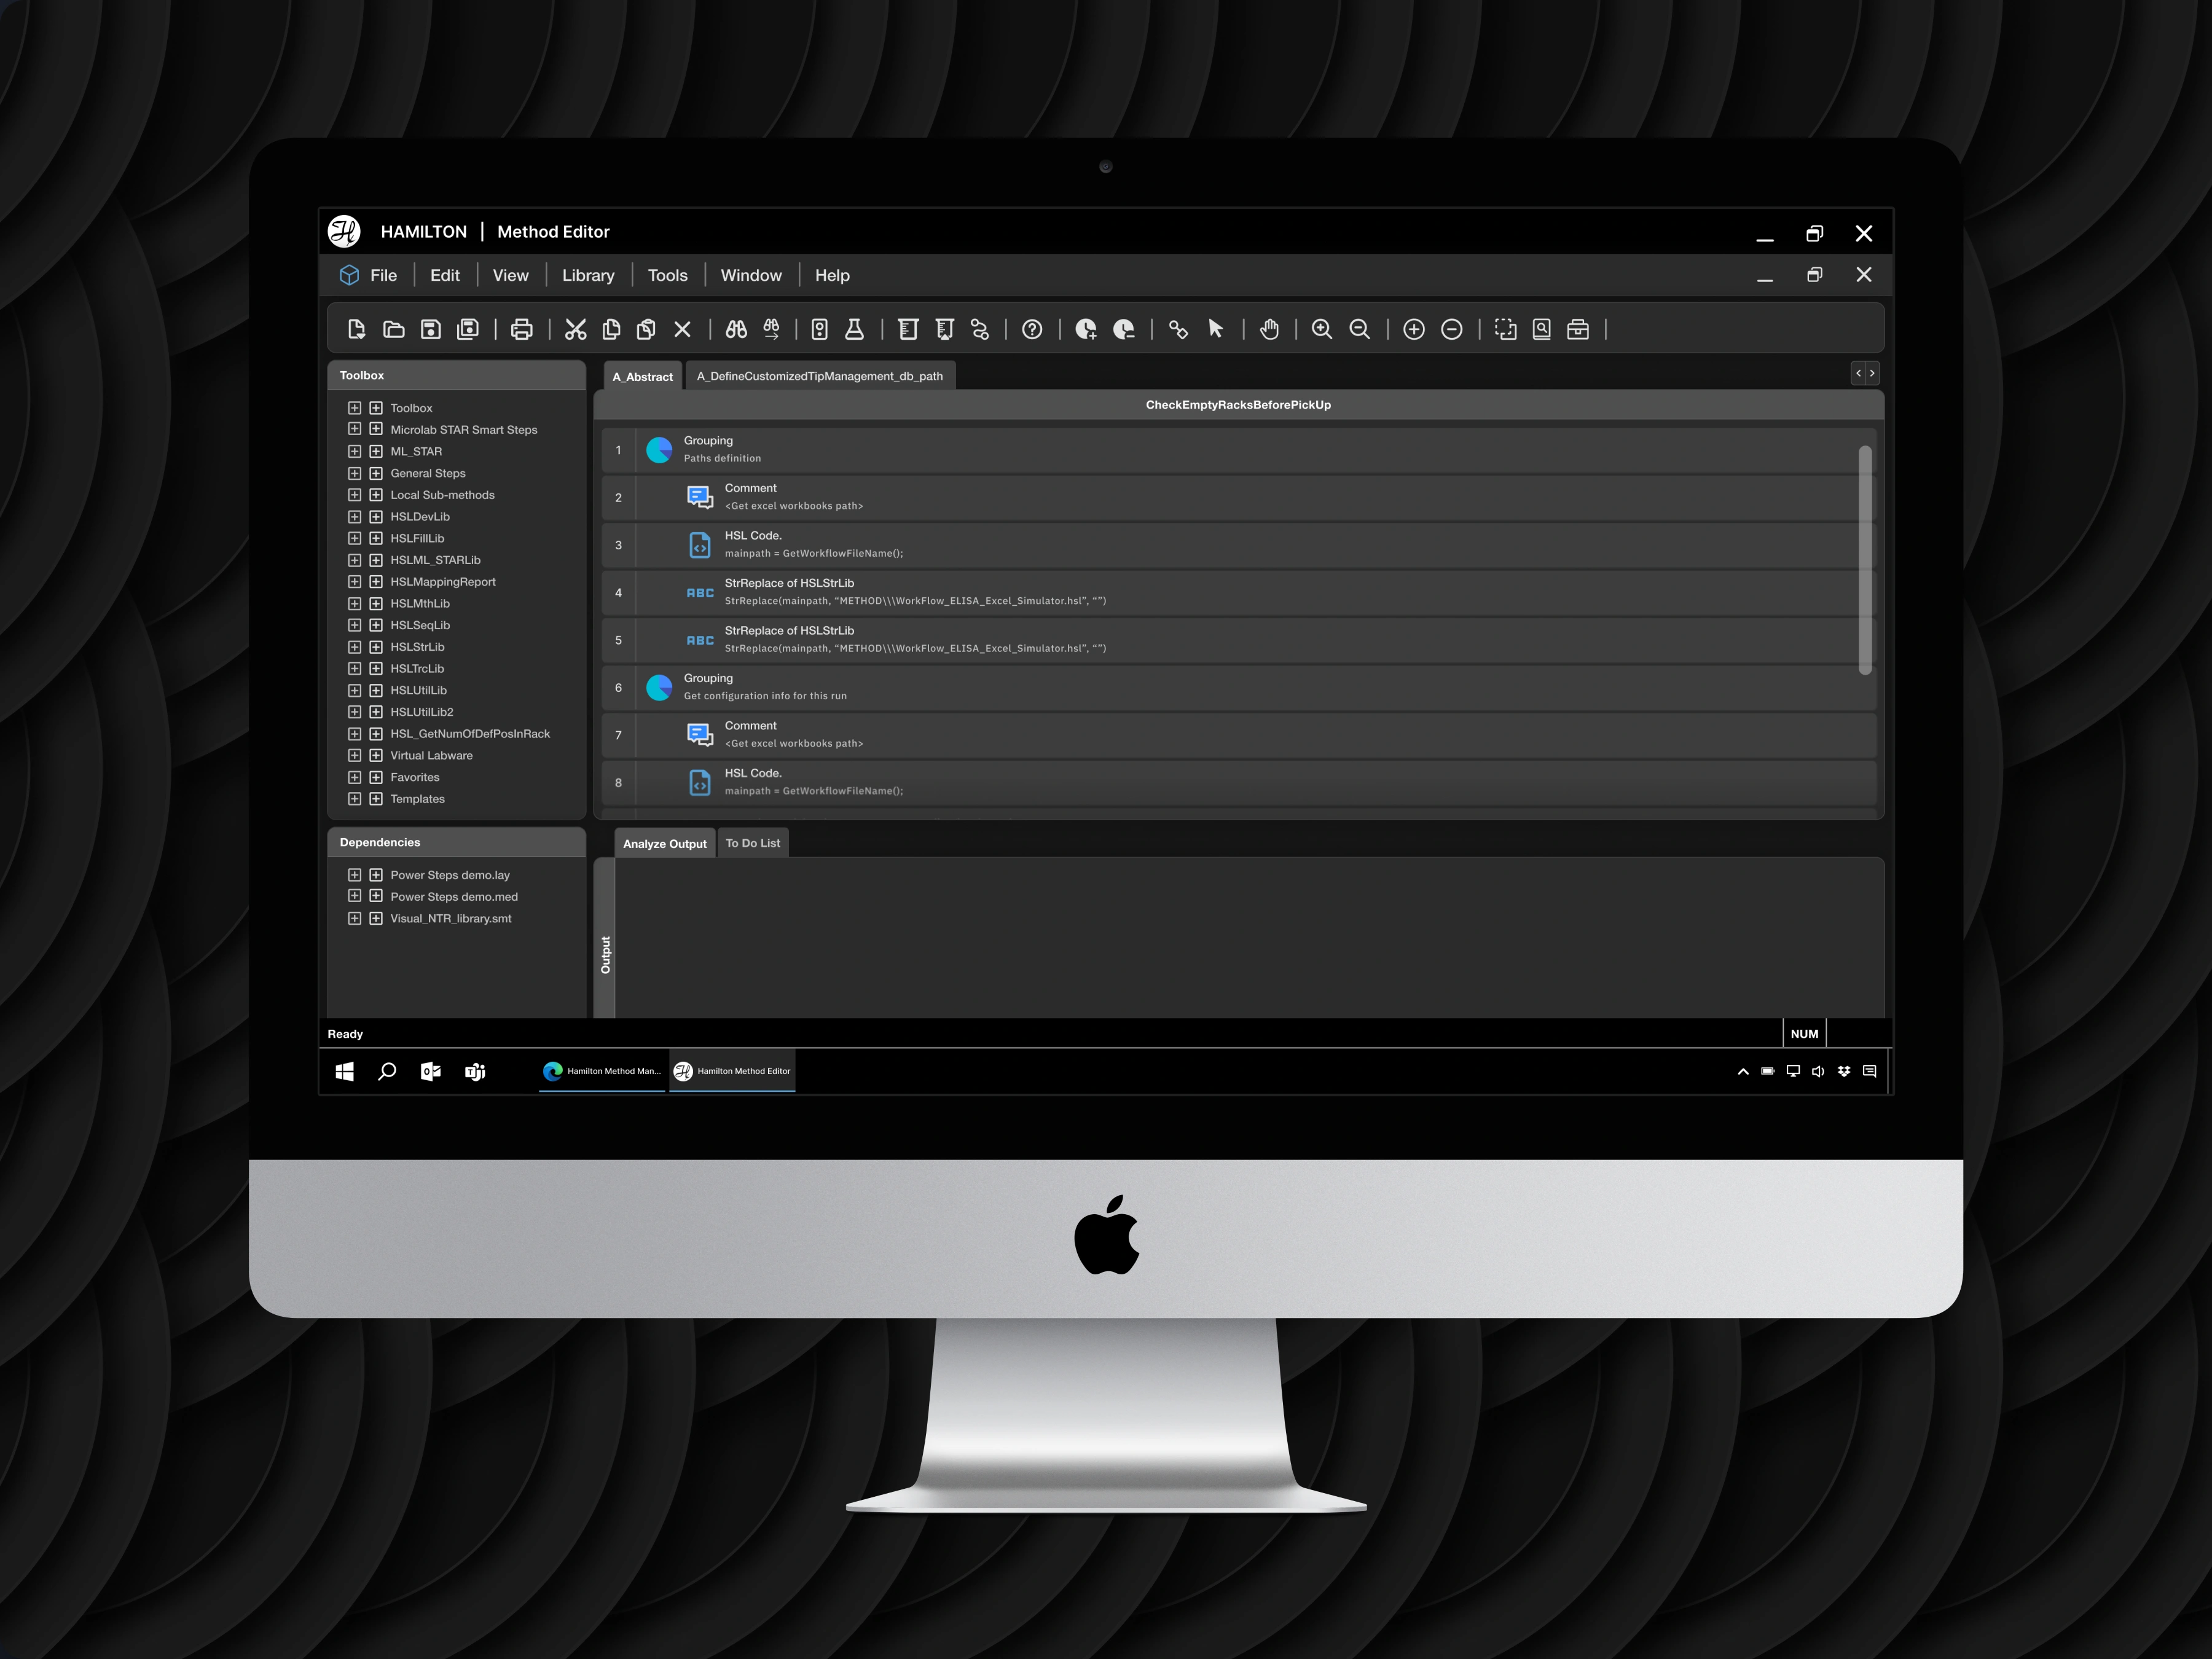Click the StrReplace HSLStrLib icon on row 4
Screen dimensions: 2212x1659
pos(695,592)
